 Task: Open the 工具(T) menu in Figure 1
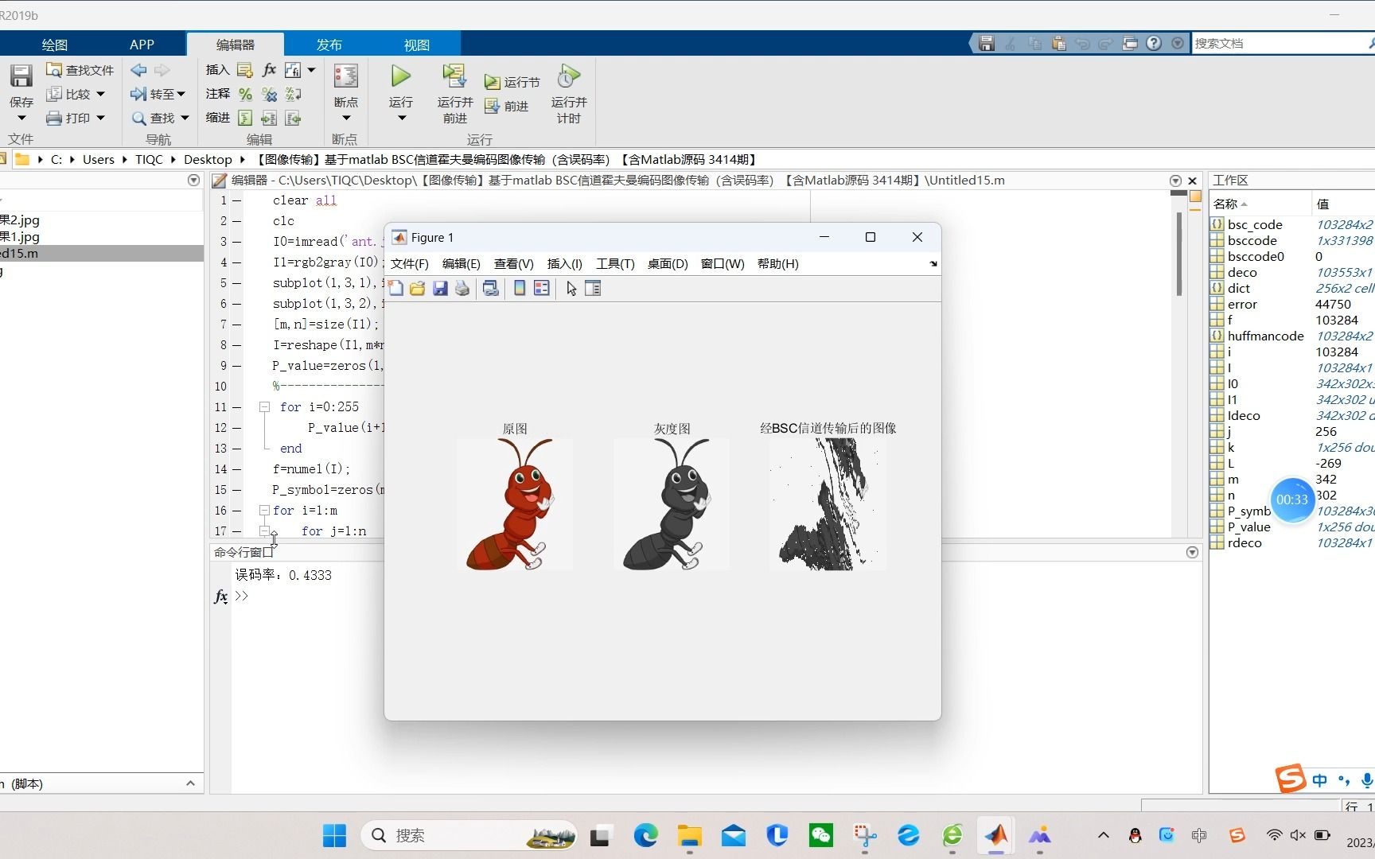click(x=613, y=263)
